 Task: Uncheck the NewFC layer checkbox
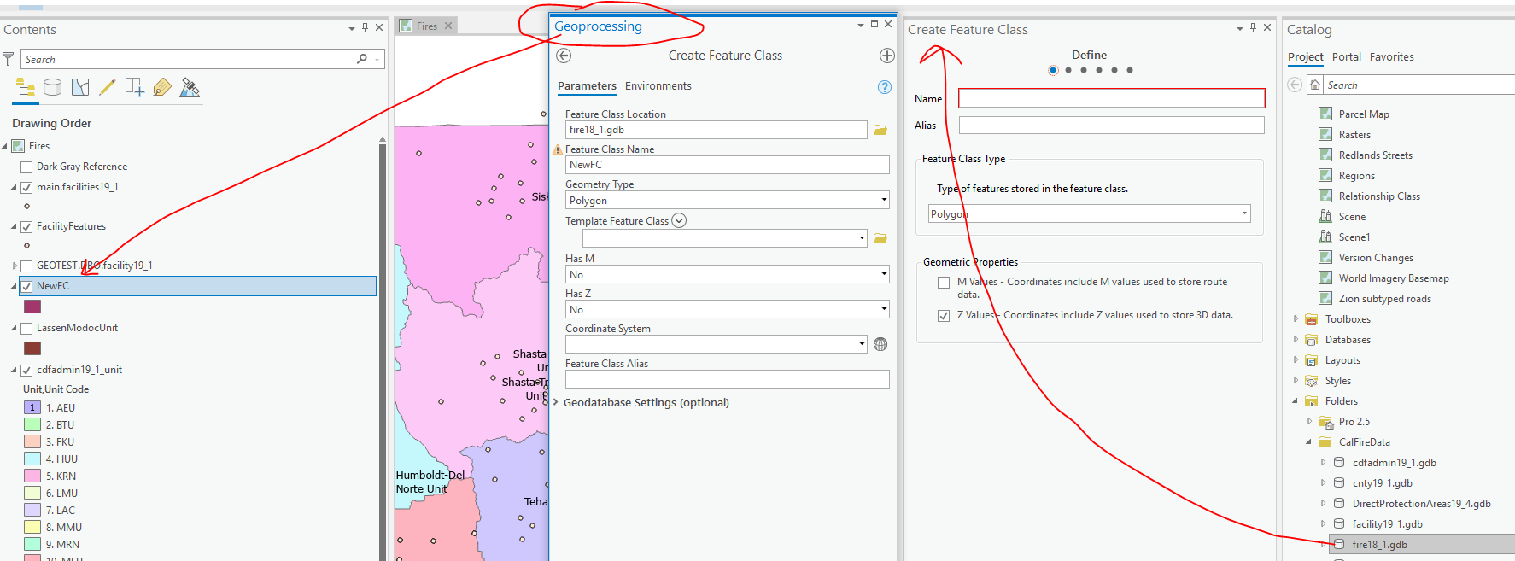(x=26, y=287)
